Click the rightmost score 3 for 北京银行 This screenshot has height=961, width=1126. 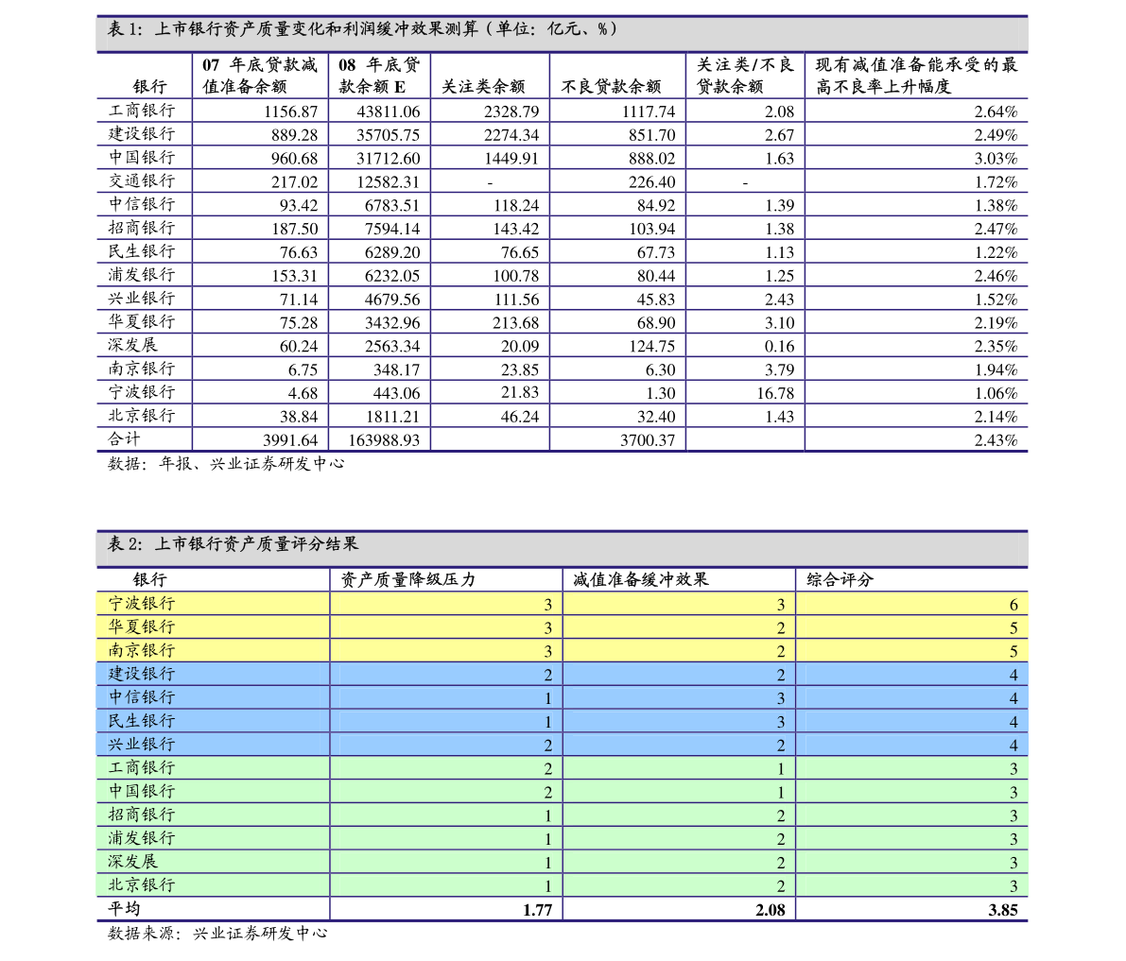click(1013, 886)
